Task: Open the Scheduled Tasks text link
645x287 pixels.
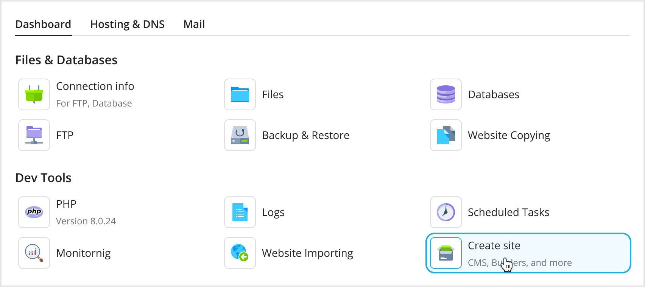Action: click(x=508, y=212)
